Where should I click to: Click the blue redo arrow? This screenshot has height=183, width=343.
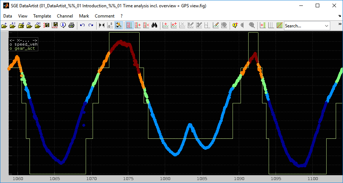pos(90,25)
